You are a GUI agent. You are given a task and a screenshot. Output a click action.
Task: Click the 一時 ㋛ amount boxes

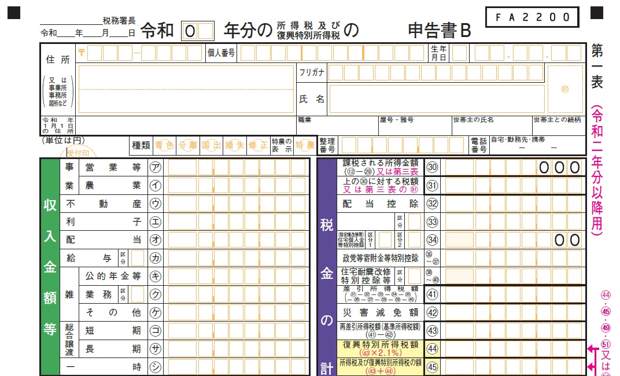(237, 367)
